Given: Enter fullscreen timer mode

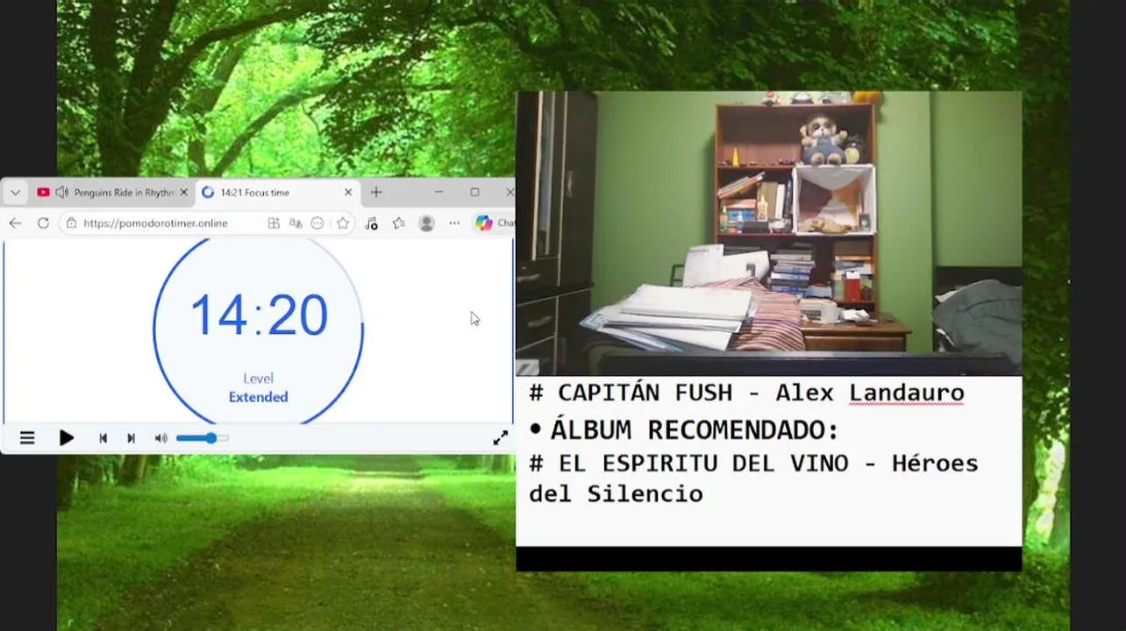Looking at the screenshot, I should 500,438.
